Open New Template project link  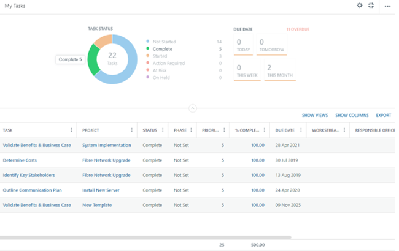(x=97, y=205)
